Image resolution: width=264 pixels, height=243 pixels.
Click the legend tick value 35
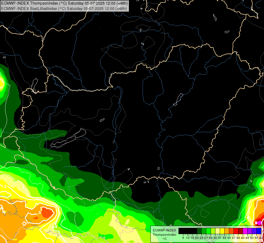[x=229, y=238]
